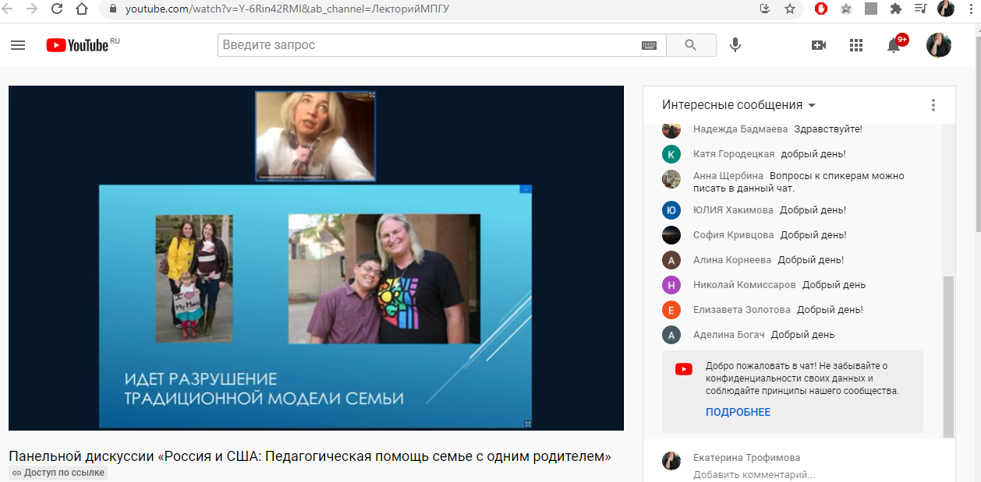The height and width of the screenshot is (482, 981).
Task: Focus the Введите запрос search field
Action: point(429,45)
